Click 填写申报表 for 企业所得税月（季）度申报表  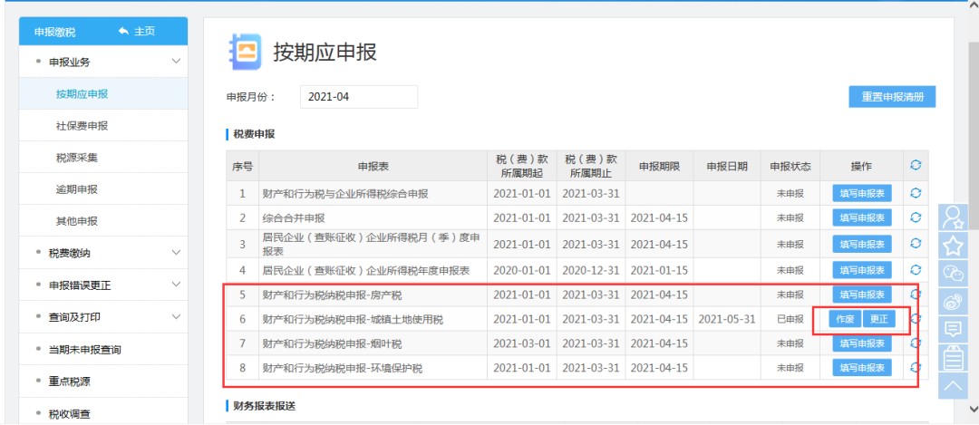click(862, 244)
